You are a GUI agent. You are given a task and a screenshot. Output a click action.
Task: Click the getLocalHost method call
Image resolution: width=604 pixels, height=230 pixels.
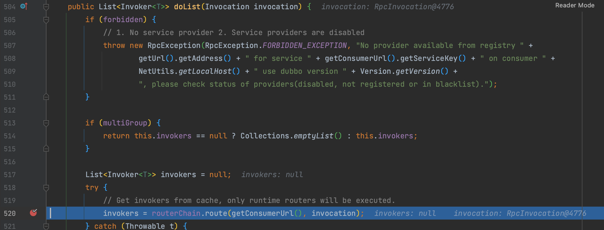(x=205, y=71)
